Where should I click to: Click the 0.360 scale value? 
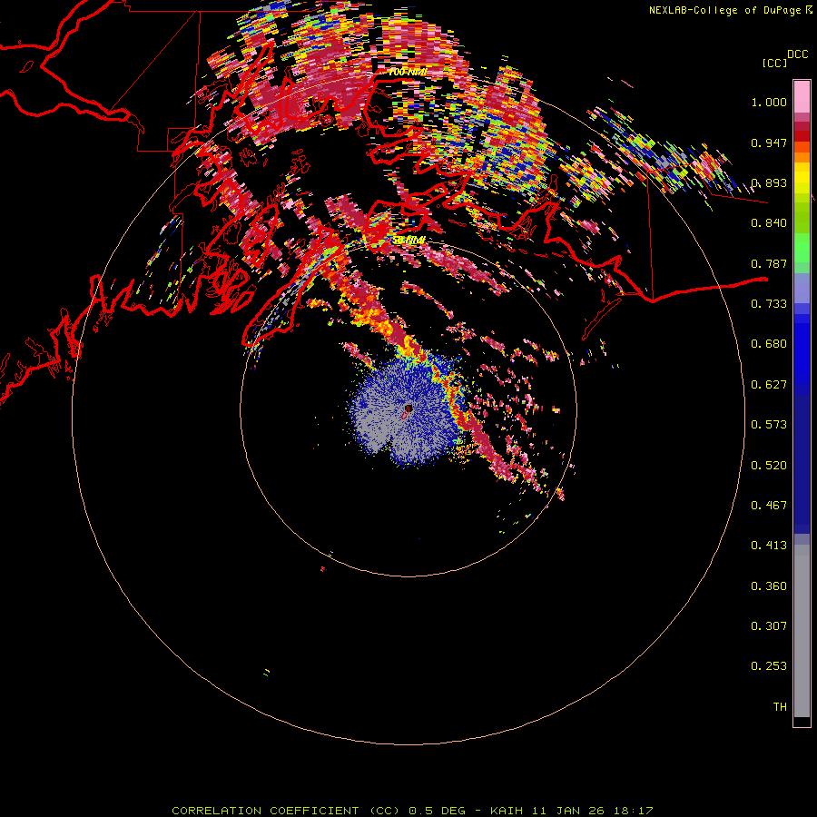pyautogui.click(x=769, y=586)
